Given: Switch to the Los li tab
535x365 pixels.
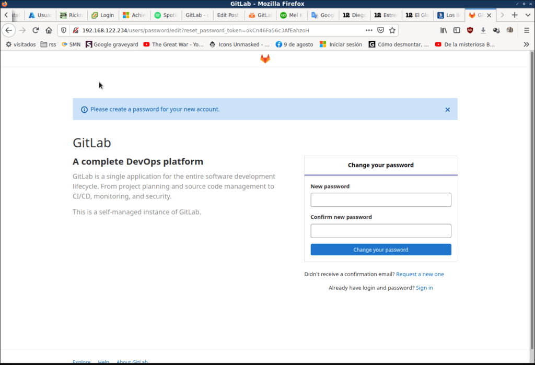Looking at the screenshot, I should [x=449, y=15].
